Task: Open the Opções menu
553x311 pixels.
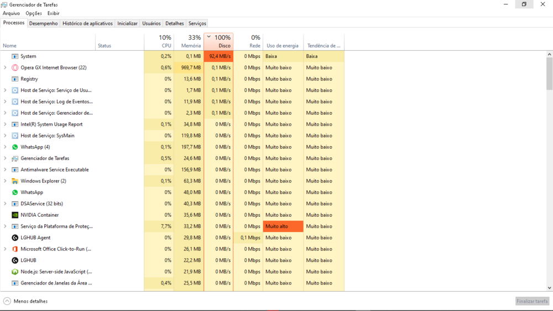Action: pyautogui.click(x=34, y=13)
